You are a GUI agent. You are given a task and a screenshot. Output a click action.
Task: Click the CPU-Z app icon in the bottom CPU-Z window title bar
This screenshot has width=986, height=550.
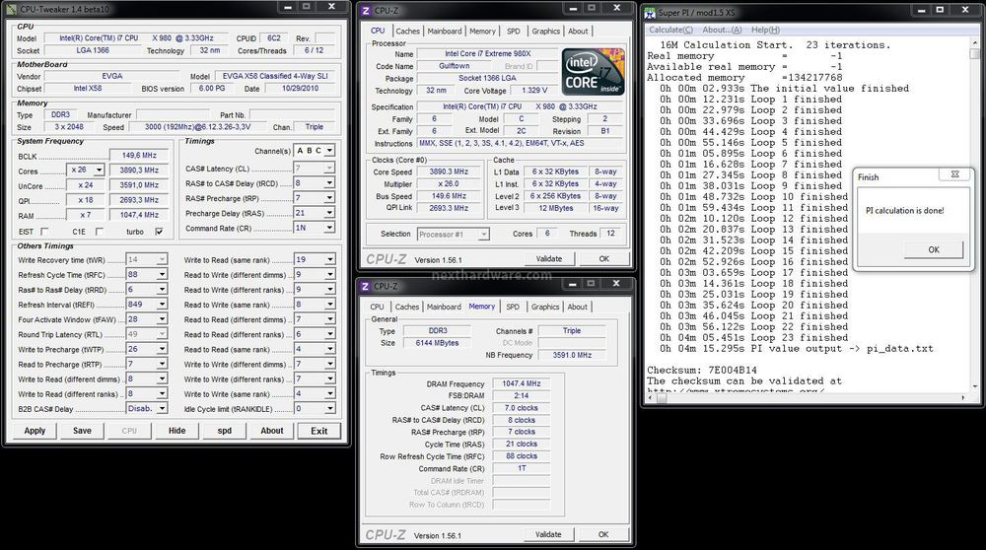[x=366, y=286]
